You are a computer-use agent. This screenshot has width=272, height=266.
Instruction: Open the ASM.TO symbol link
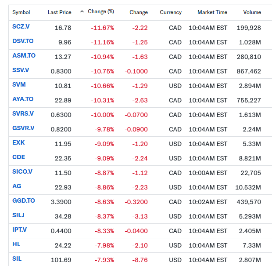tap(24, 56)
